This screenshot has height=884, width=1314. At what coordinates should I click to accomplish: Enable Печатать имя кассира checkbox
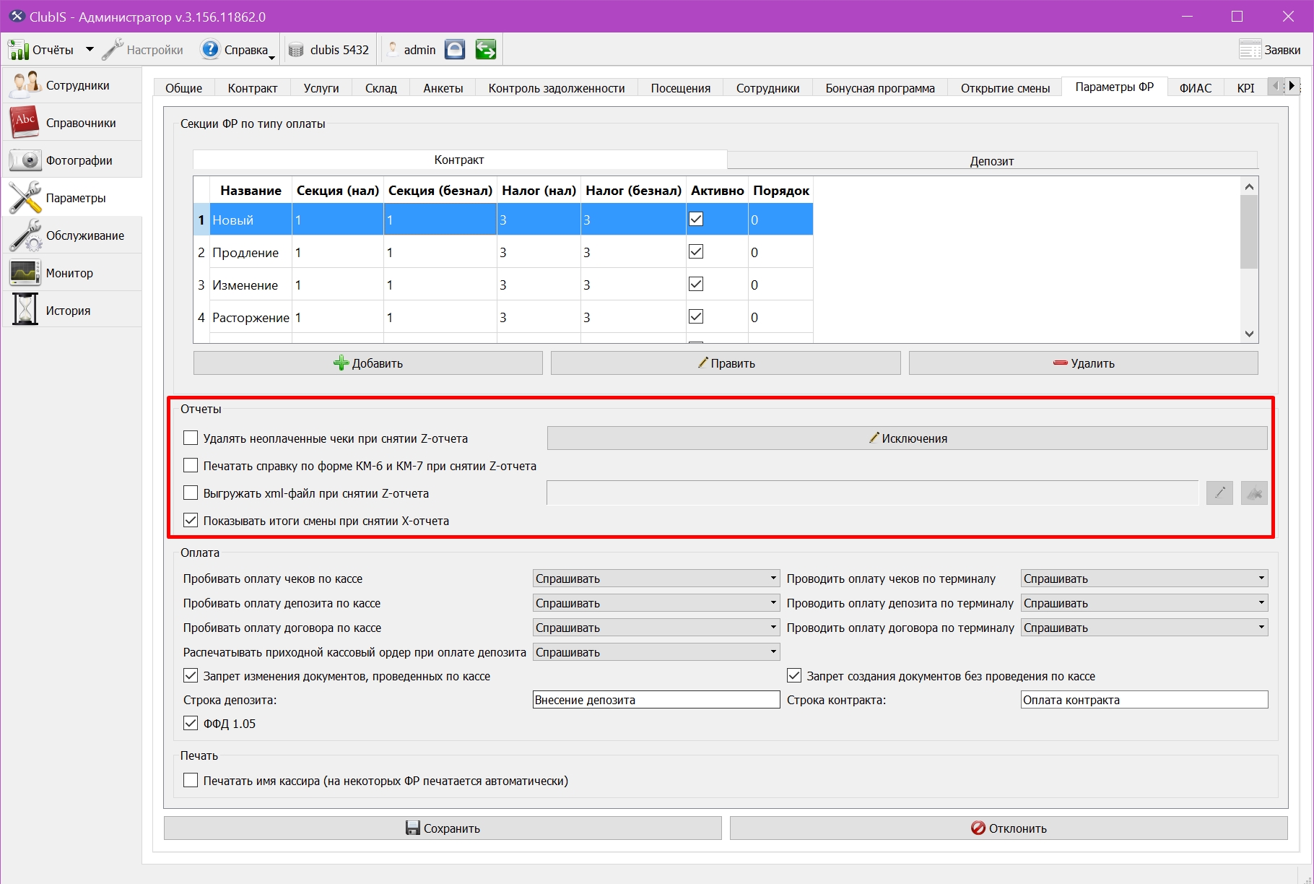click(x=191, y=780)
